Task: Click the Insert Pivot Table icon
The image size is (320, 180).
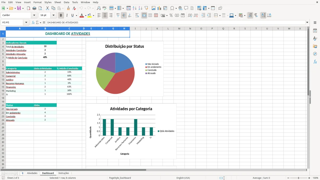Action: click(165, 8)
